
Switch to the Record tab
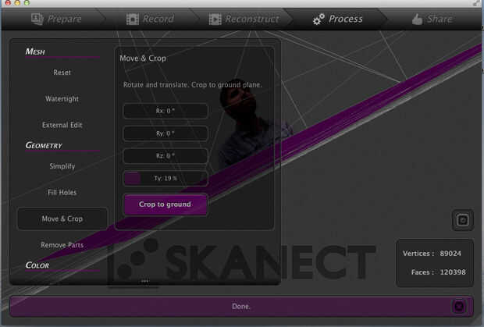(151, 20)
